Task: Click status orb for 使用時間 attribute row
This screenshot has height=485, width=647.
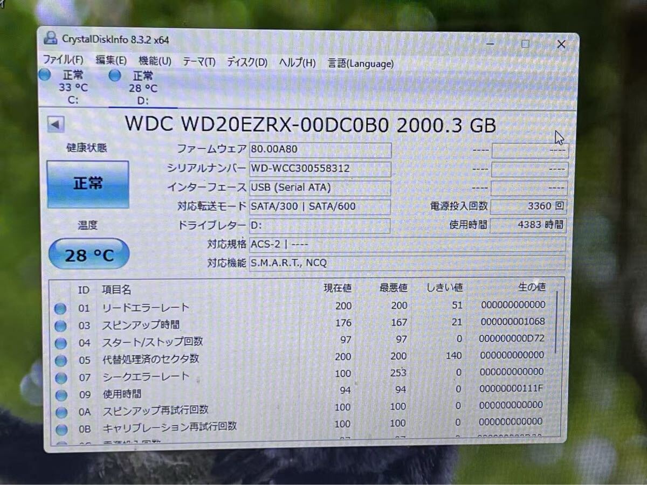Action: click(x=61, y=395)
